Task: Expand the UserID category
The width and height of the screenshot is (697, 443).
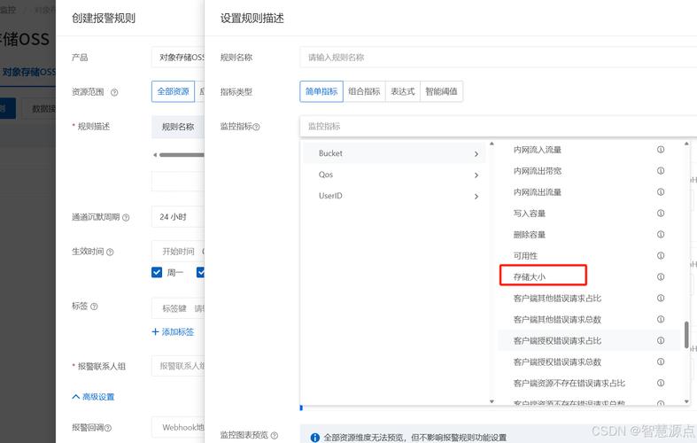Action: tap(394, 196)
